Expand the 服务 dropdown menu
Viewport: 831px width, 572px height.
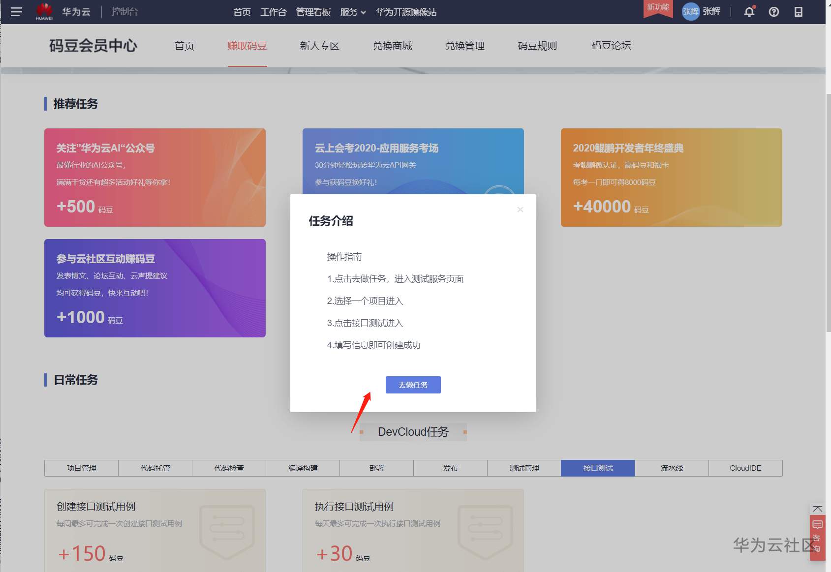(353, 12)
